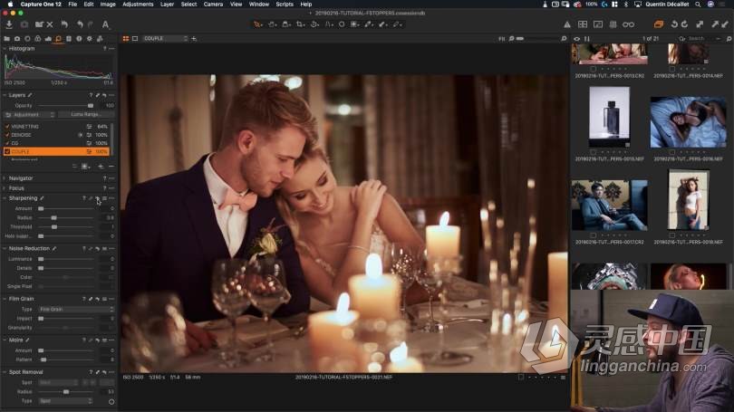Image resolution: width=734 pixels, height=412 pixels.
Task: Uncheck the DENOISE layer checkbox
Action: (x=7, y=135)
